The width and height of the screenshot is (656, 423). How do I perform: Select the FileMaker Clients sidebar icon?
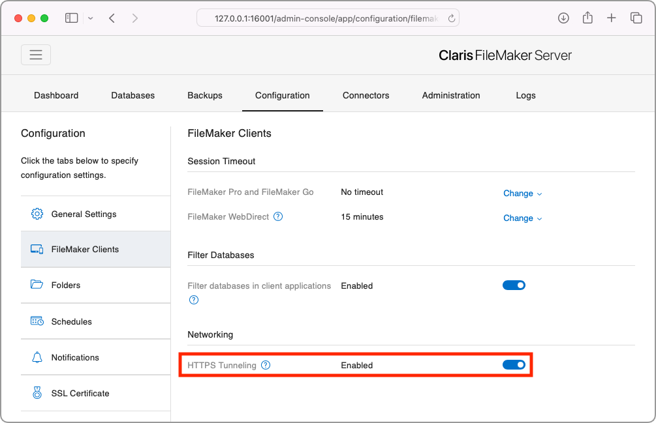pyautogui.click(x=37, y=249)
